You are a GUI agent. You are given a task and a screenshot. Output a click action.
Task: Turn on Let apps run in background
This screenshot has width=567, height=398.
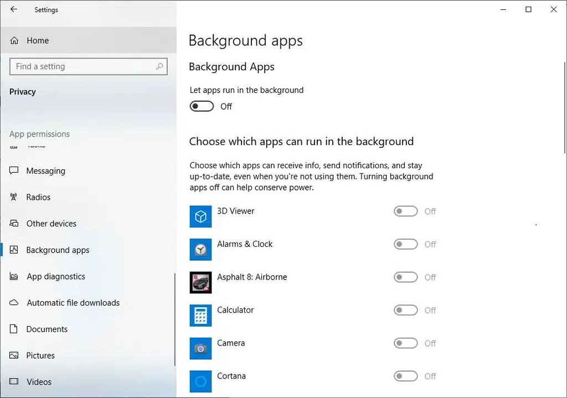click(x=202, y=106)
